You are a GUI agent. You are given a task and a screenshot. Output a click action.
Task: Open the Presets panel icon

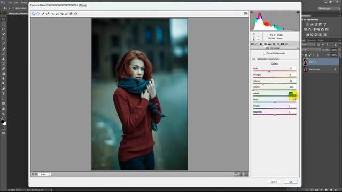(x=287, y=44)
